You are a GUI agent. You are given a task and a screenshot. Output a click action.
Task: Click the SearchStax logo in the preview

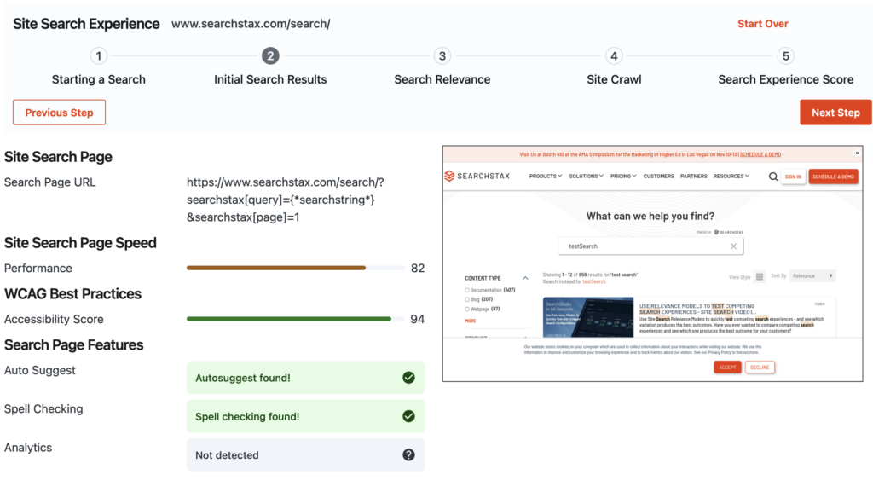(478, 176)
